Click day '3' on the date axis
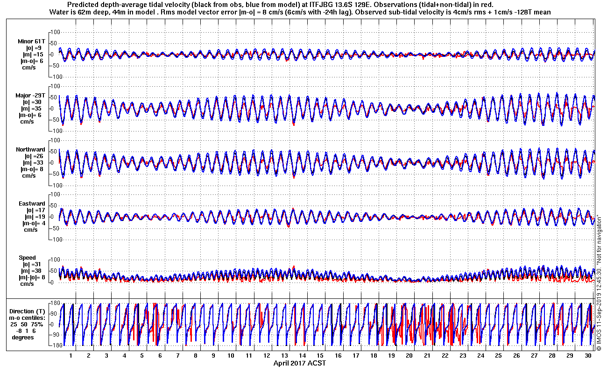 (x=106, y=356)
